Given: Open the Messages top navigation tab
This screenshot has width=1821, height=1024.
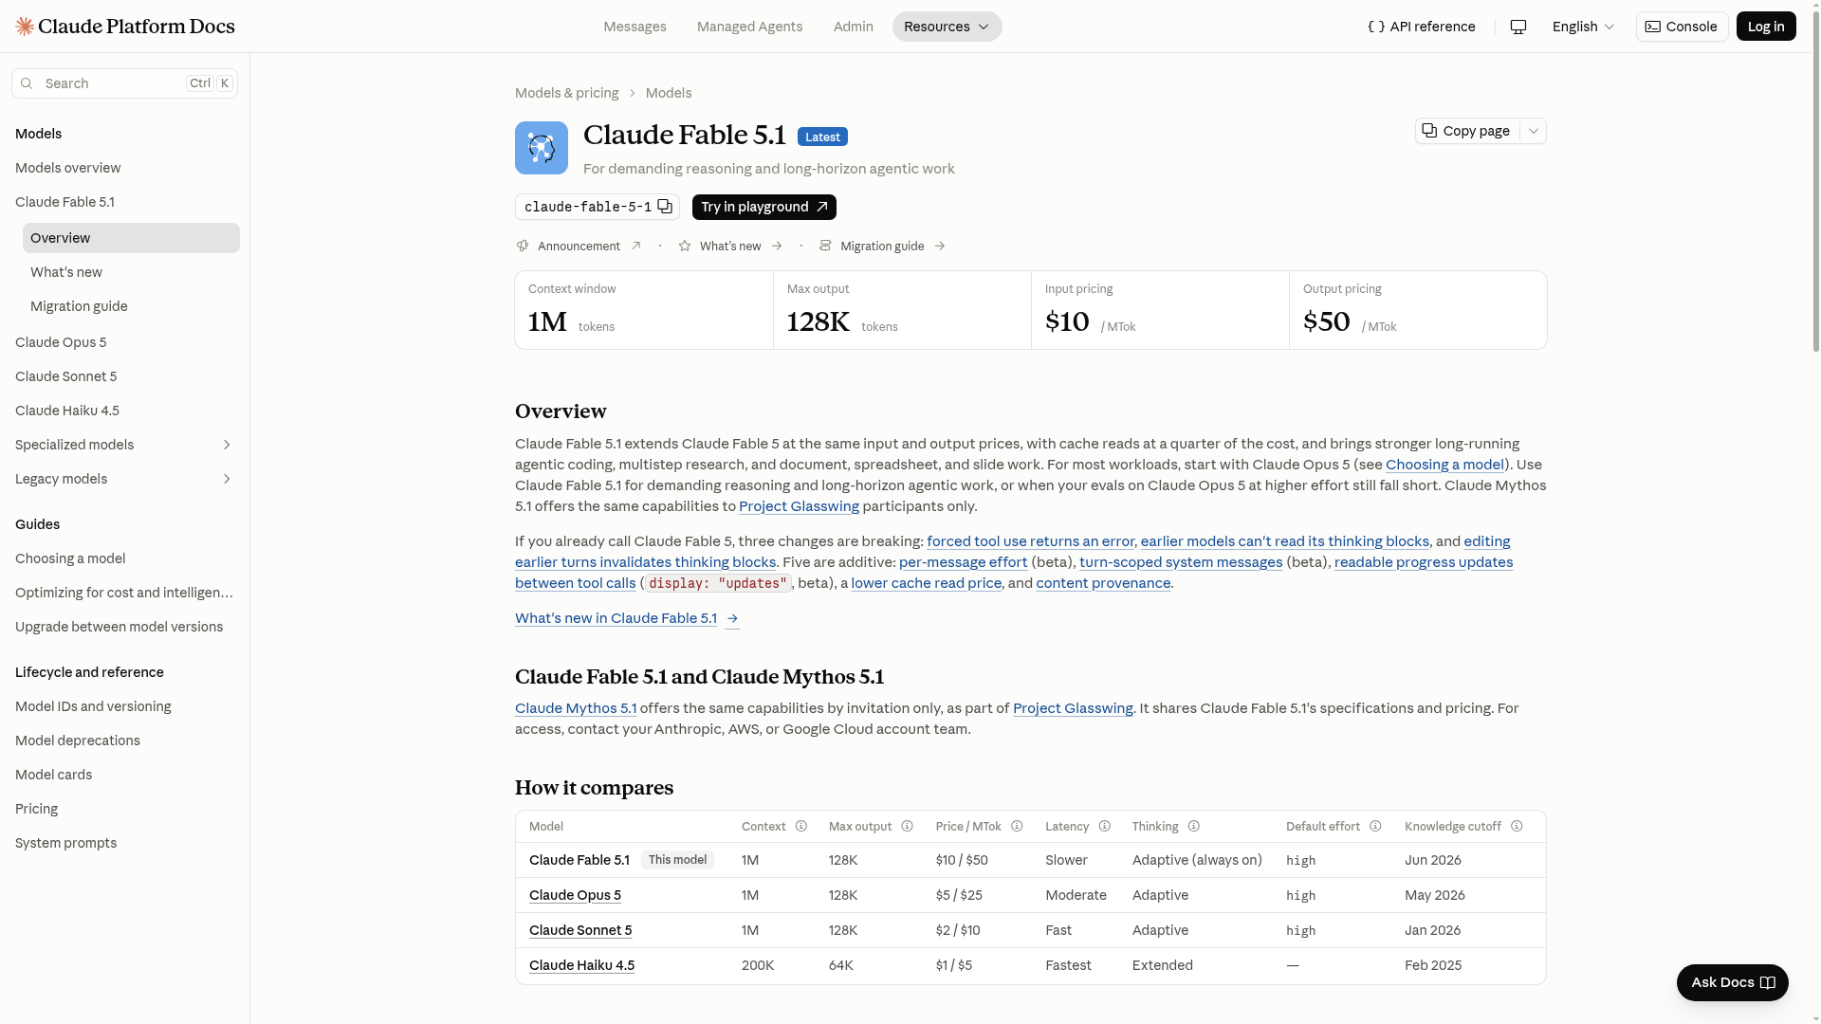Looking at the screenshot, I should (x=635, y=27).
